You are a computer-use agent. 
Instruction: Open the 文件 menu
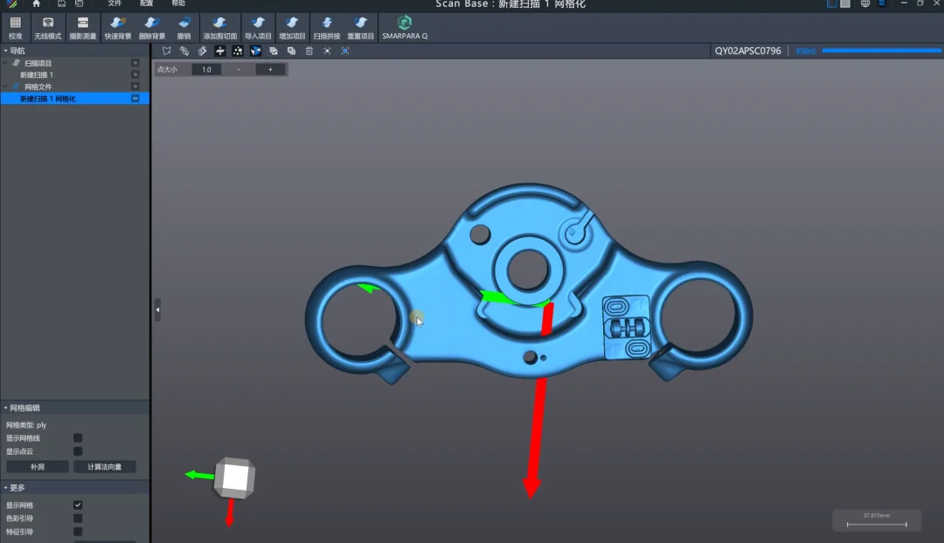(115, 3)
